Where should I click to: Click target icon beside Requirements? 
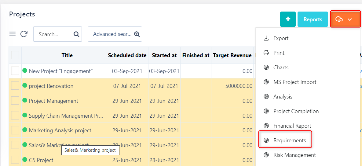click(266, 140)
